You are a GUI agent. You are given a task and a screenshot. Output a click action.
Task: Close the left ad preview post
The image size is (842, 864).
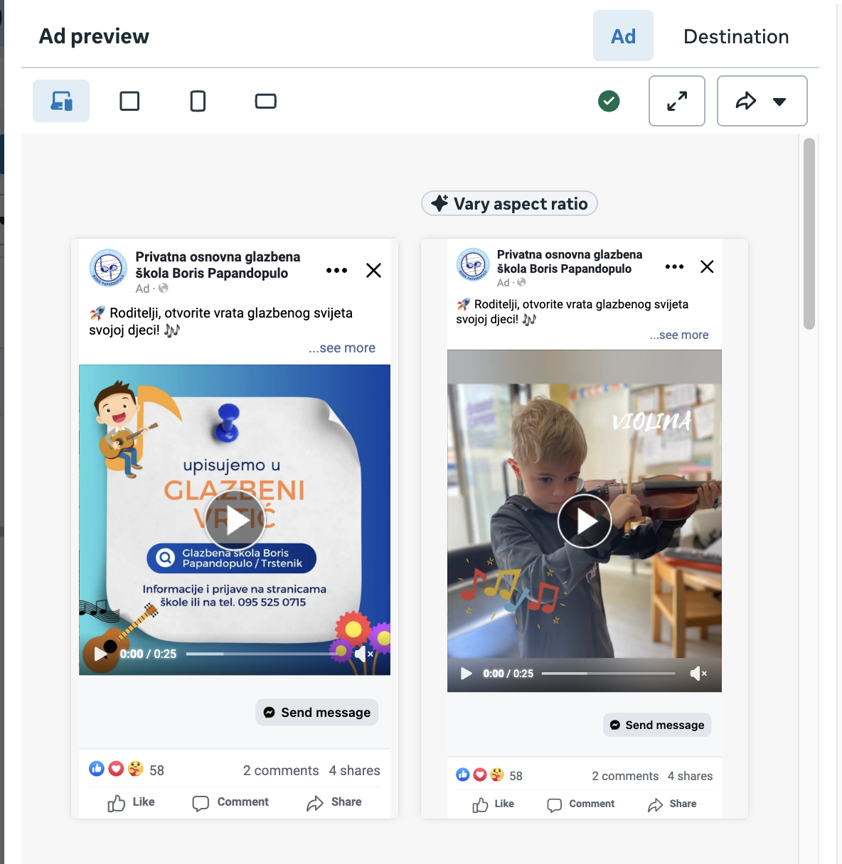click(x=373, y=270)
